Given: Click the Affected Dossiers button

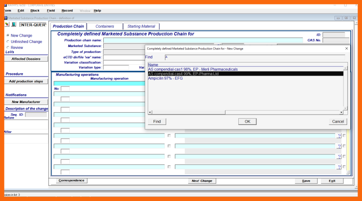Looking at the screenshot, I should [x=26, y=59].
